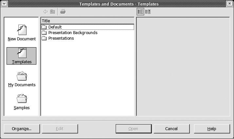This screenshot has width=234, height=139.
Task: Click the 'New Document' label text
Action: click(x=22, y=39)
